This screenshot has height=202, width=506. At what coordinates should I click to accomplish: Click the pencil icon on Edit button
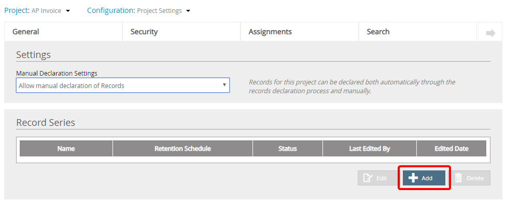coord(368,178)
